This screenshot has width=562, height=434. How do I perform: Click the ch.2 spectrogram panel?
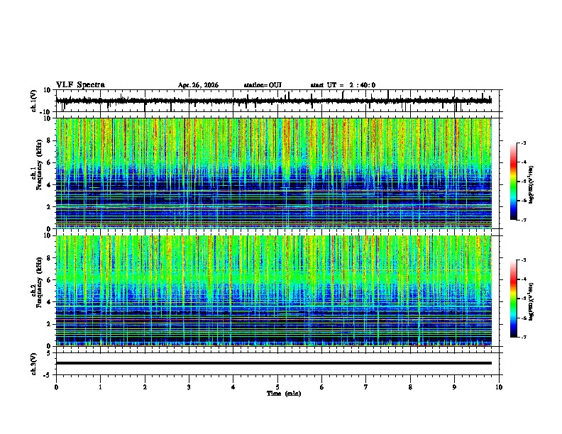[x=274, y=291]
